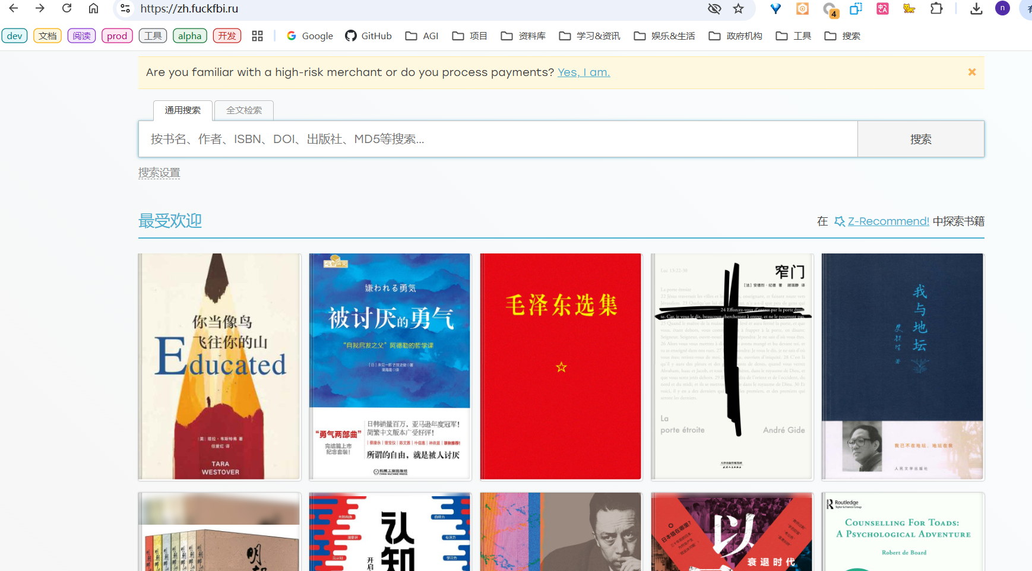Image resolution: width=1032 pixels, height=571 pixels.
Task: Expand the 资料库 bookmarks folder
Action: point(523,36)
